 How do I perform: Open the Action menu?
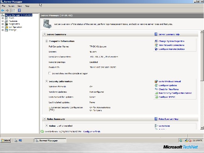(x=11, y=6)
